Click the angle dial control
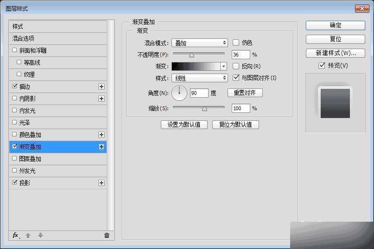Viewport: 374px width, 249px height. click(x=179, y=93)
